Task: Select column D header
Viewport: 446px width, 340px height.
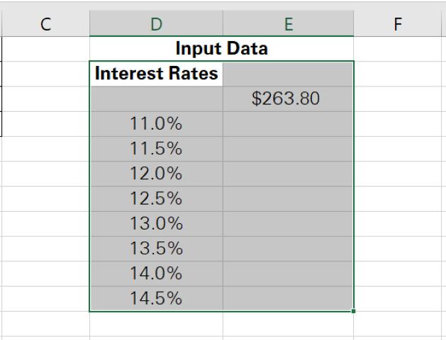Action: 156,25
